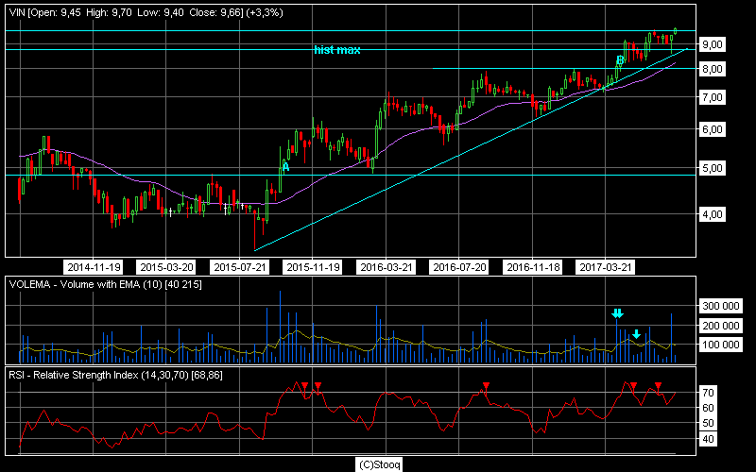Select the 2015-03-20 date label

point(166,267)
